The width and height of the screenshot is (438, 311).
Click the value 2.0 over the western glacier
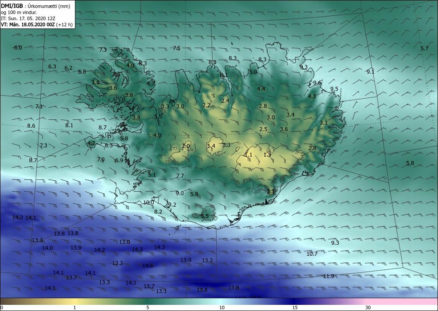pos(186,146)
